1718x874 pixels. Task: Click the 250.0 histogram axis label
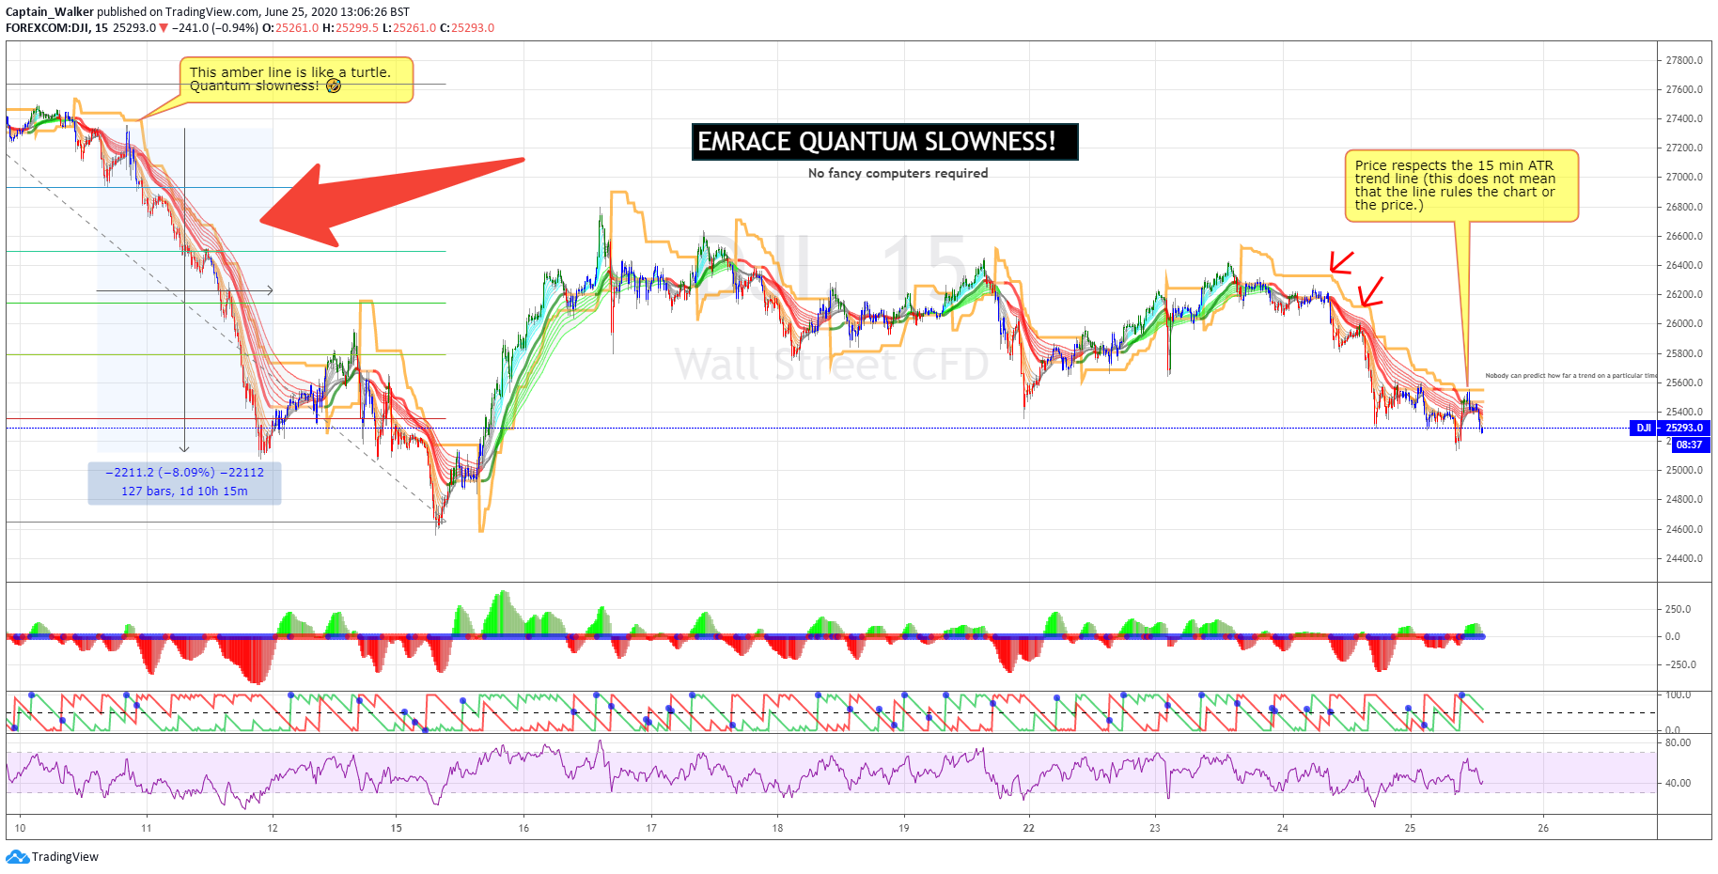click(x=1678, y=609)
